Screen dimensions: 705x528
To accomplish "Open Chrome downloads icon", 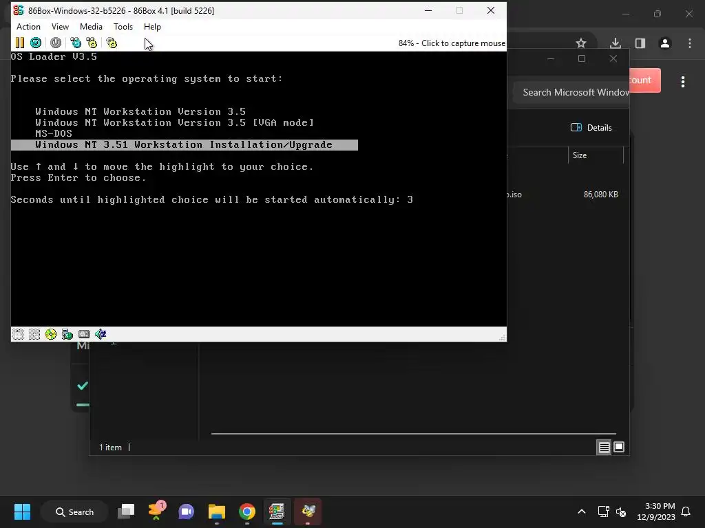I will [x=615, y=43].
